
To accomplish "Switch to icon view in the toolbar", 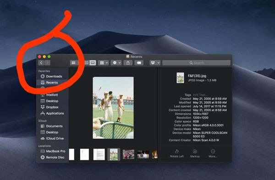I will pyautogui.click(x=73, y=63).
